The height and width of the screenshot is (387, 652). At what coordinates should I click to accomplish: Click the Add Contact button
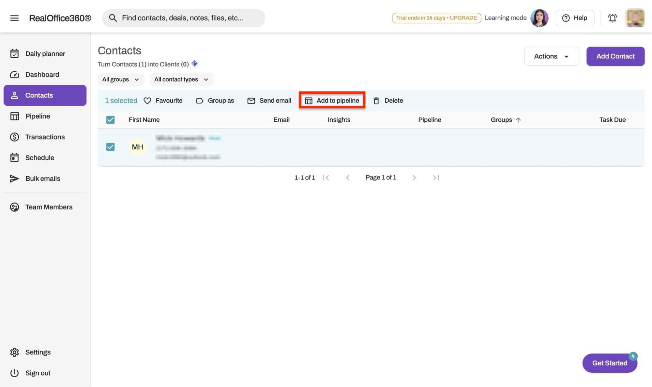[x=615, y=56]
